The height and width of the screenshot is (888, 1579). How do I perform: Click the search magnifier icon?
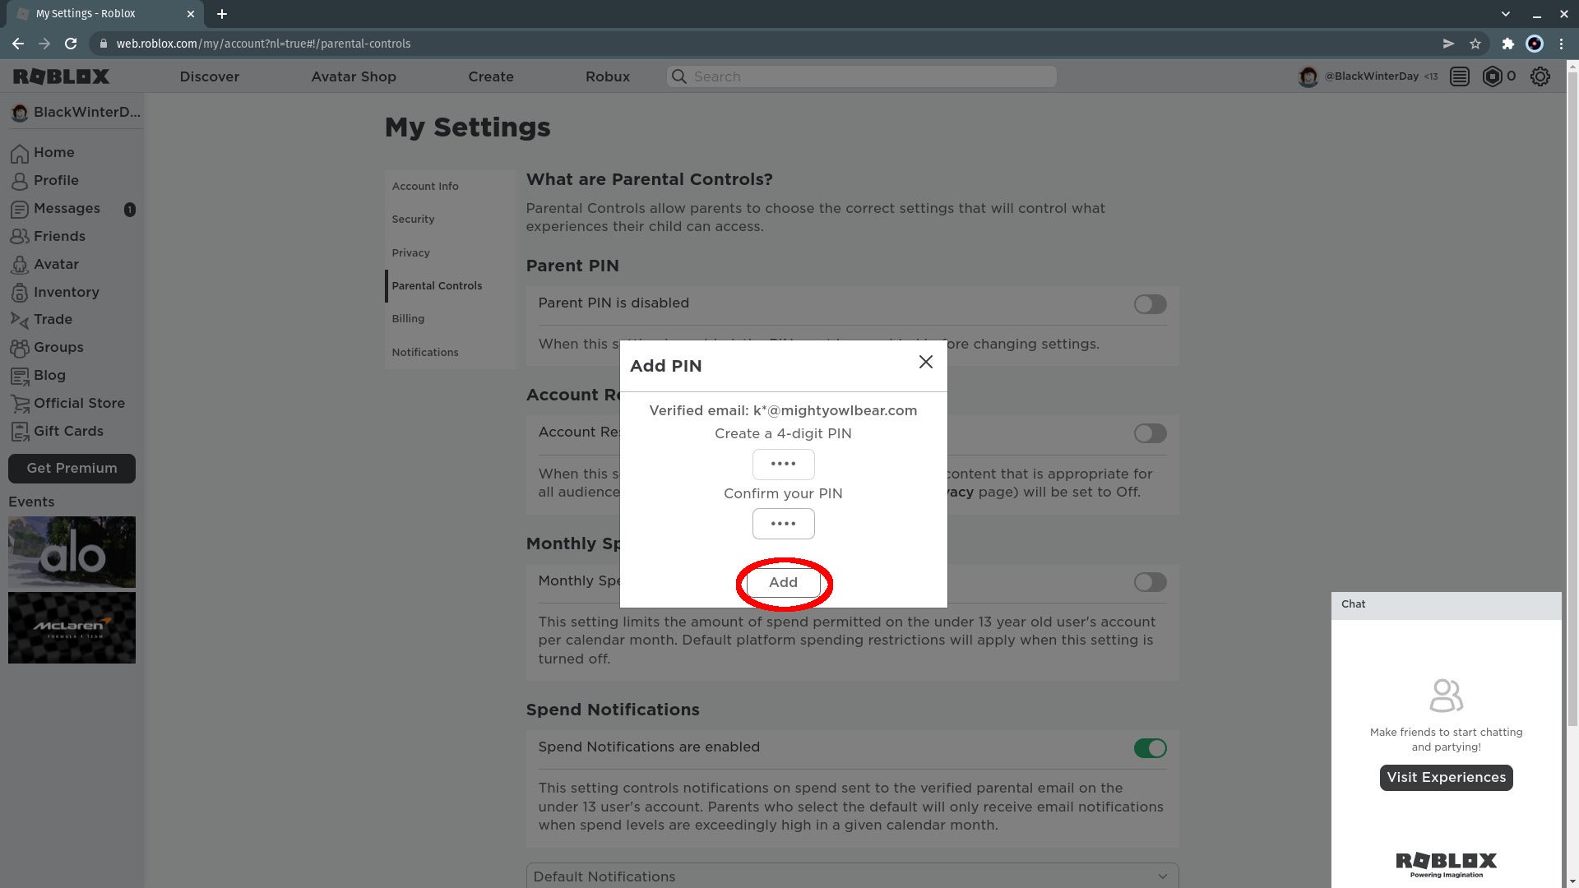678,76
